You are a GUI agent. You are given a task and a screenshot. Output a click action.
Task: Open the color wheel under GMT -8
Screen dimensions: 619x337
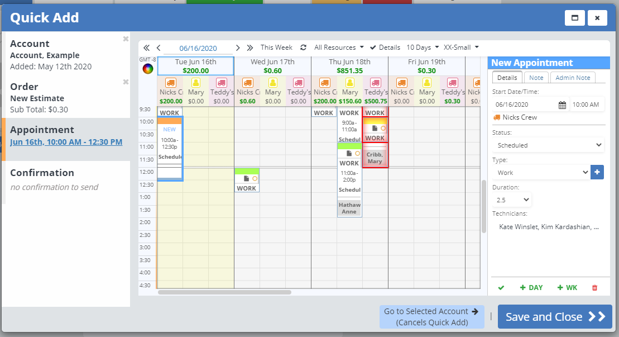click(148, 69)
